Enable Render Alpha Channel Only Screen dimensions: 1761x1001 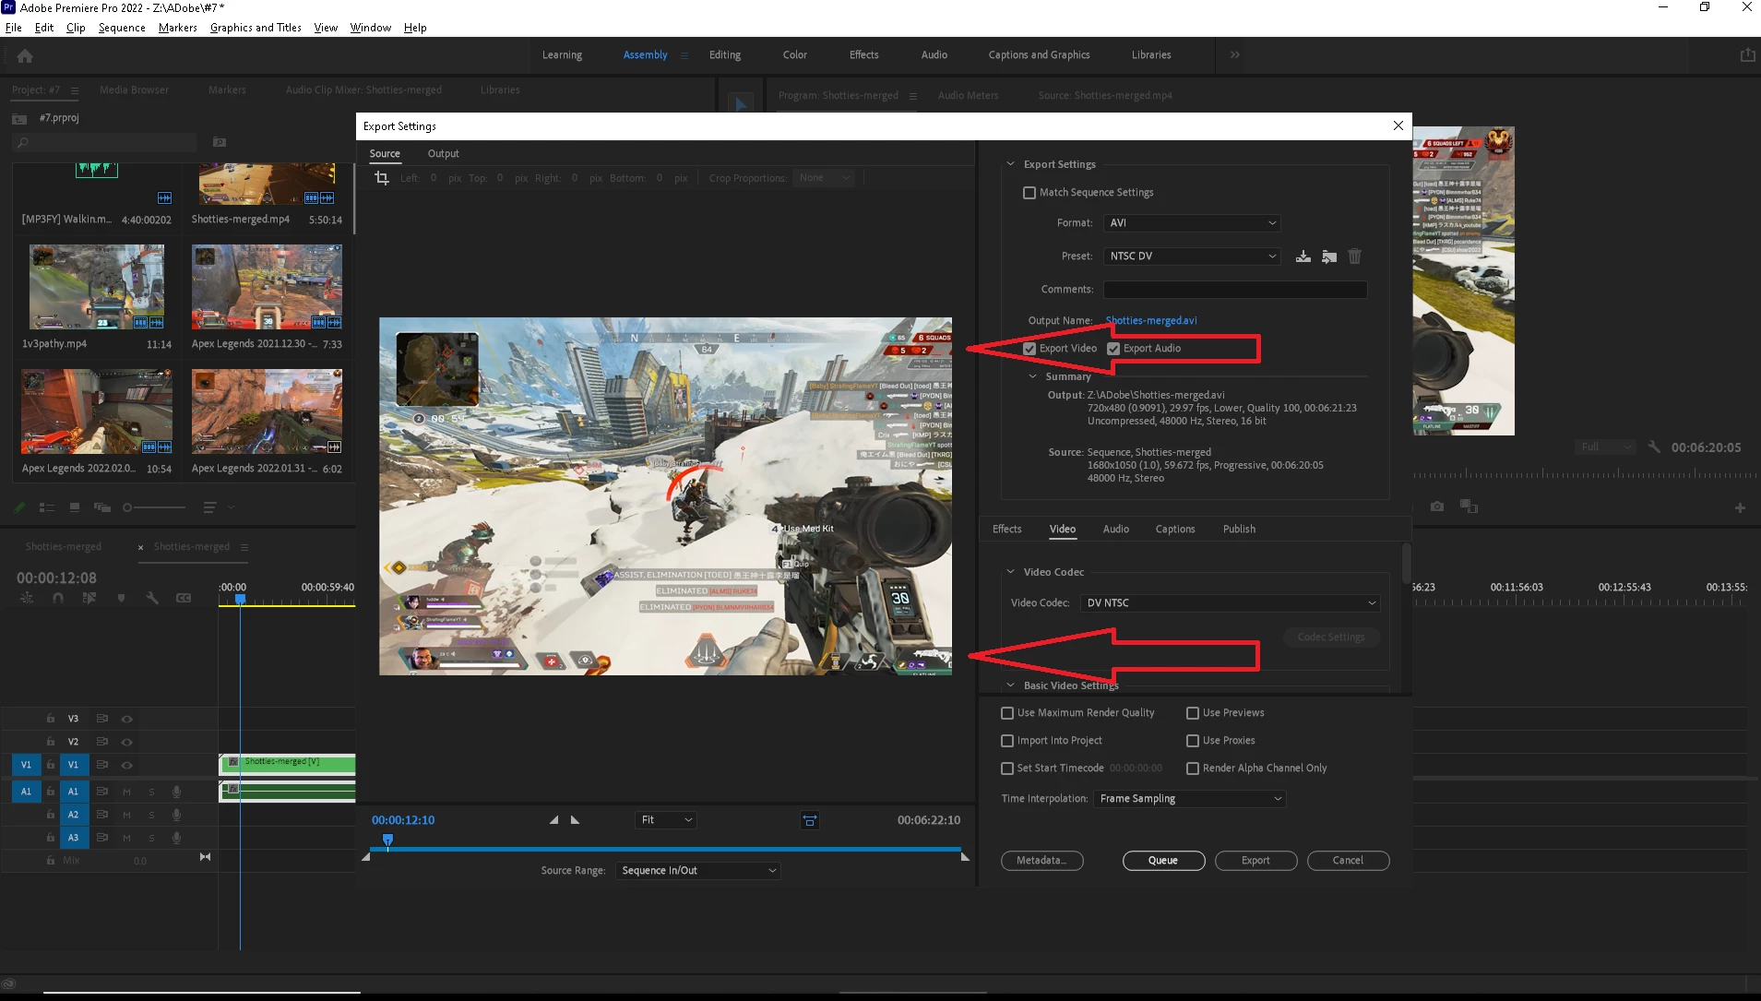[x=1193, y=769]
